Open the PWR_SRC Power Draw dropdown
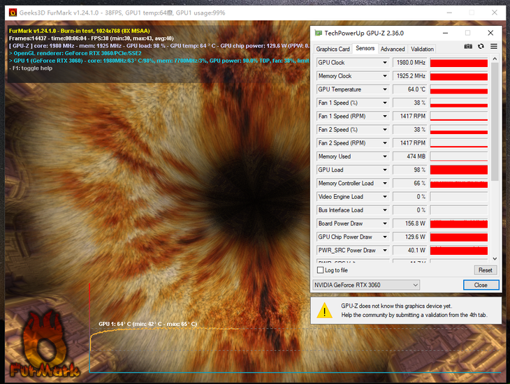510x384 pixels. click(385, 251)
